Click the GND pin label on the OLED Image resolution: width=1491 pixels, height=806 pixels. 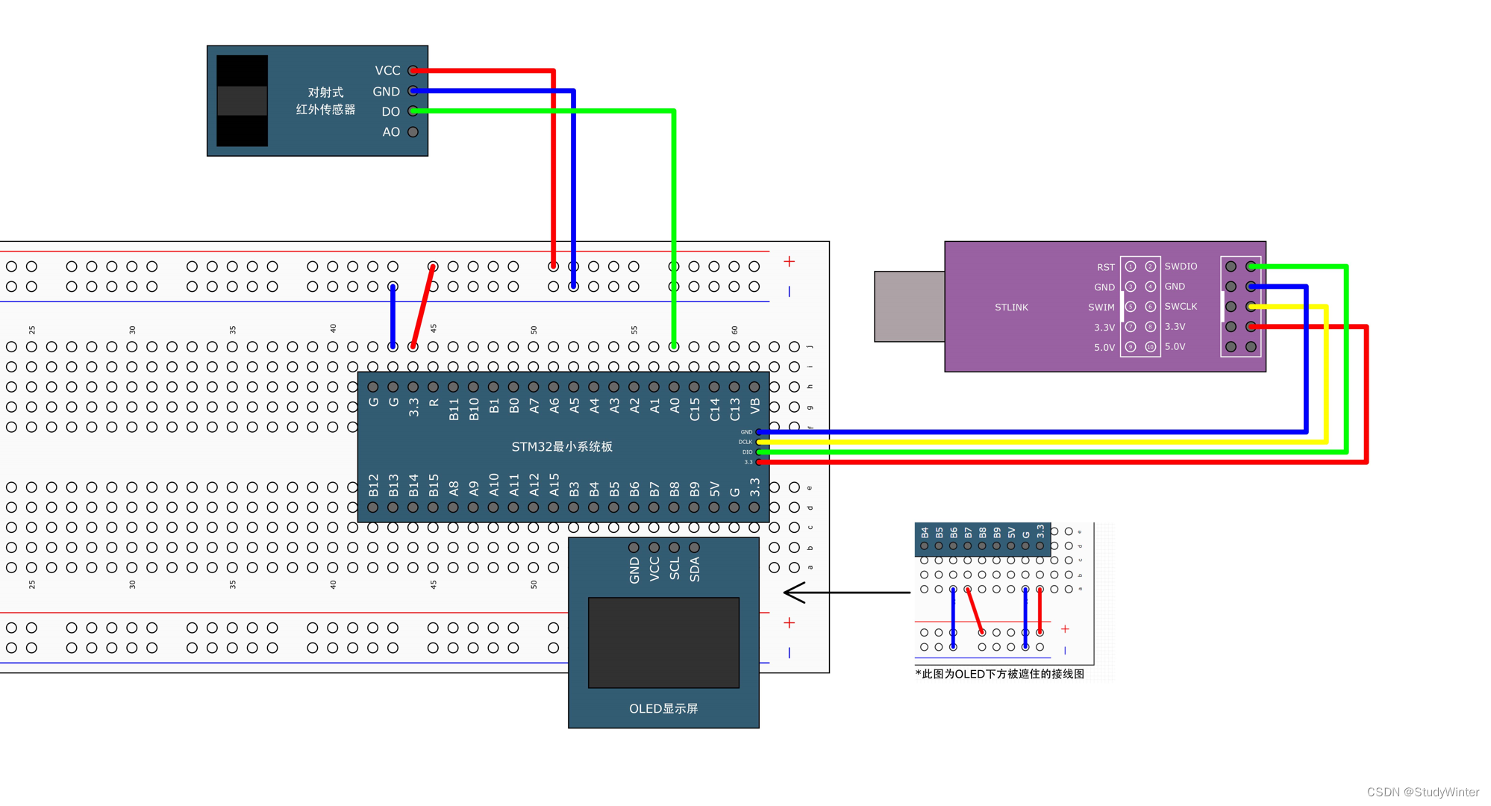[634, 569]
